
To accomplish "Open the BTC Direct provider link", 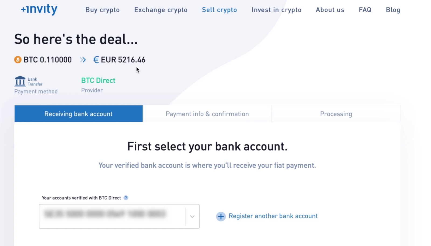I will click(x=98, y=80).
